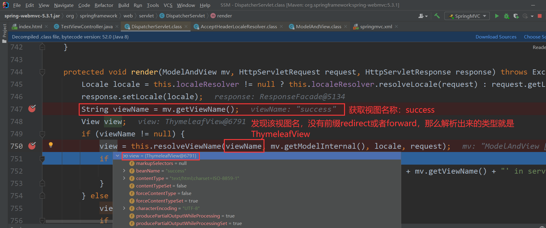The image size is (546, 228).
Task: Click the characterEncoding field icon
Action: (132, 208)
